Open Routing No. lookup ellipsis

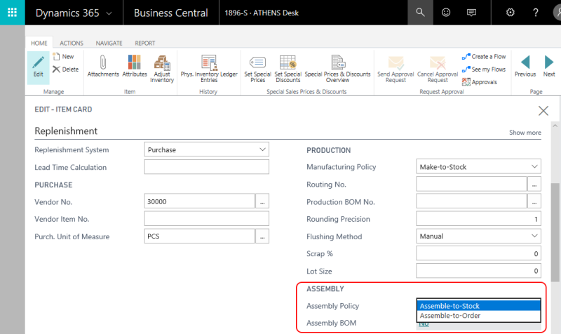[534, 185]
